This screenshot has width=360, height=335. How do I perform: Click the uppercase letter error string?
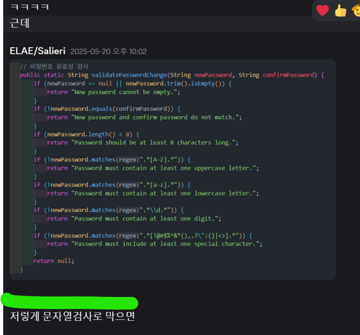tap(163, 168)
